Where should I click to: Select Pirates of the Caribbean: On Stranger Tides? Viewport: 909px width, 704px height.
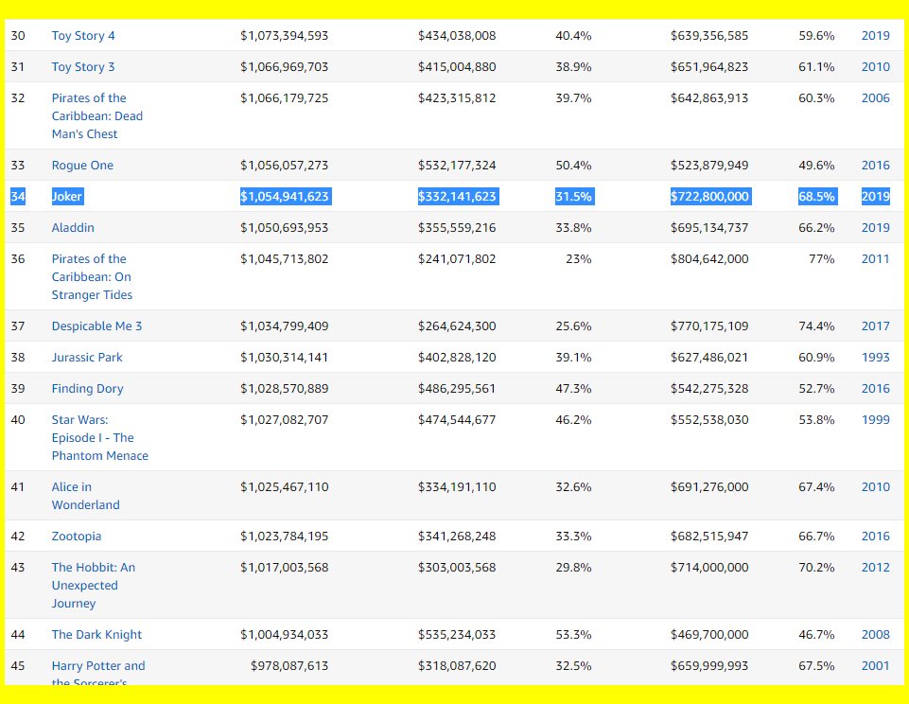pos(92,277)
